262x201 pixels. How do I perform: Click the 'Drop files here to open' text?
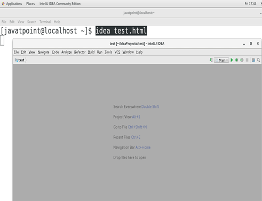(130, 157)
